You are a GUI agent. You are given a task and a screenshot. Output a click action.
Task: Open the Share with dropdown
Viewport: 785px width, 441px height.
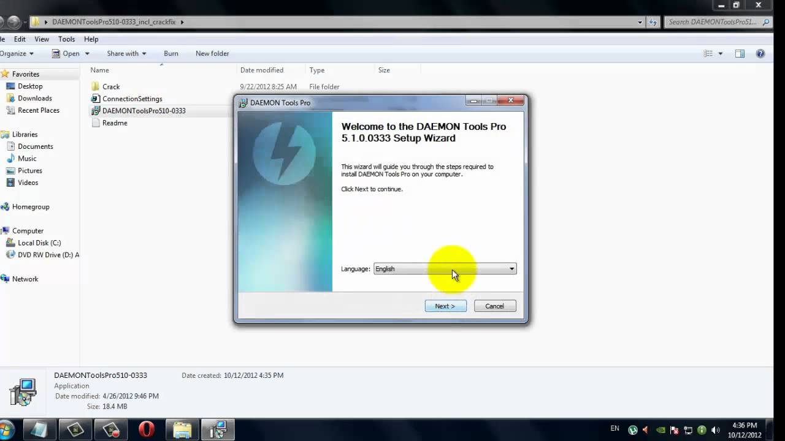(x=126, y=53)
